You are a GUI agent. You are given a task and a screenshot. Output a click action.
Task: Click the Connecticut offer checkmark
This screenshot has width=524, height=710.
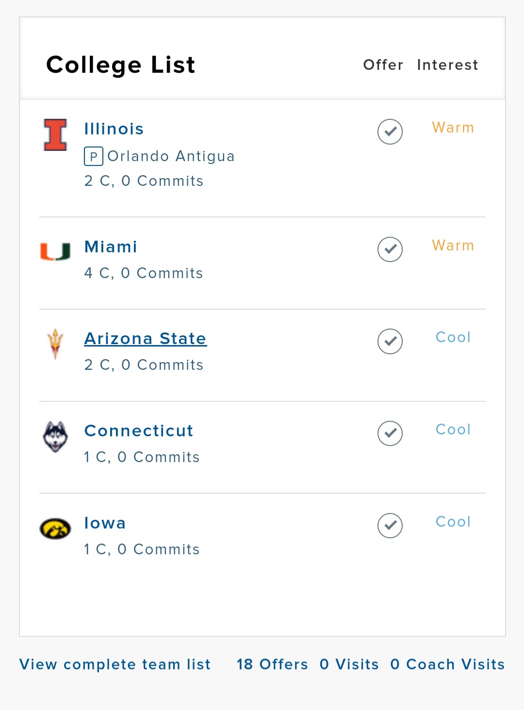390,433
